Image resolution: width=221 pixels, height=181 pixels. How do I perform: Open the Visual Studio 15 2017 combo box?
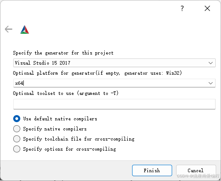click(114, 63)
